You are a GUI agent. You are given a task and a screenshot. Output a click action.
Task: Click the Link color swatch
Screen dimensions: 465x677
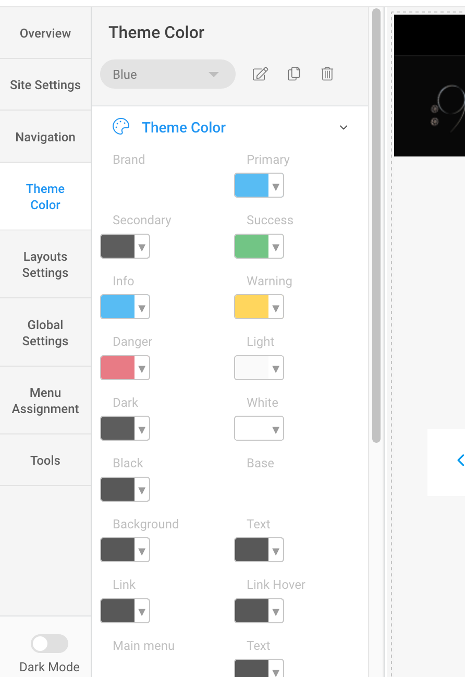click(118, 611)
